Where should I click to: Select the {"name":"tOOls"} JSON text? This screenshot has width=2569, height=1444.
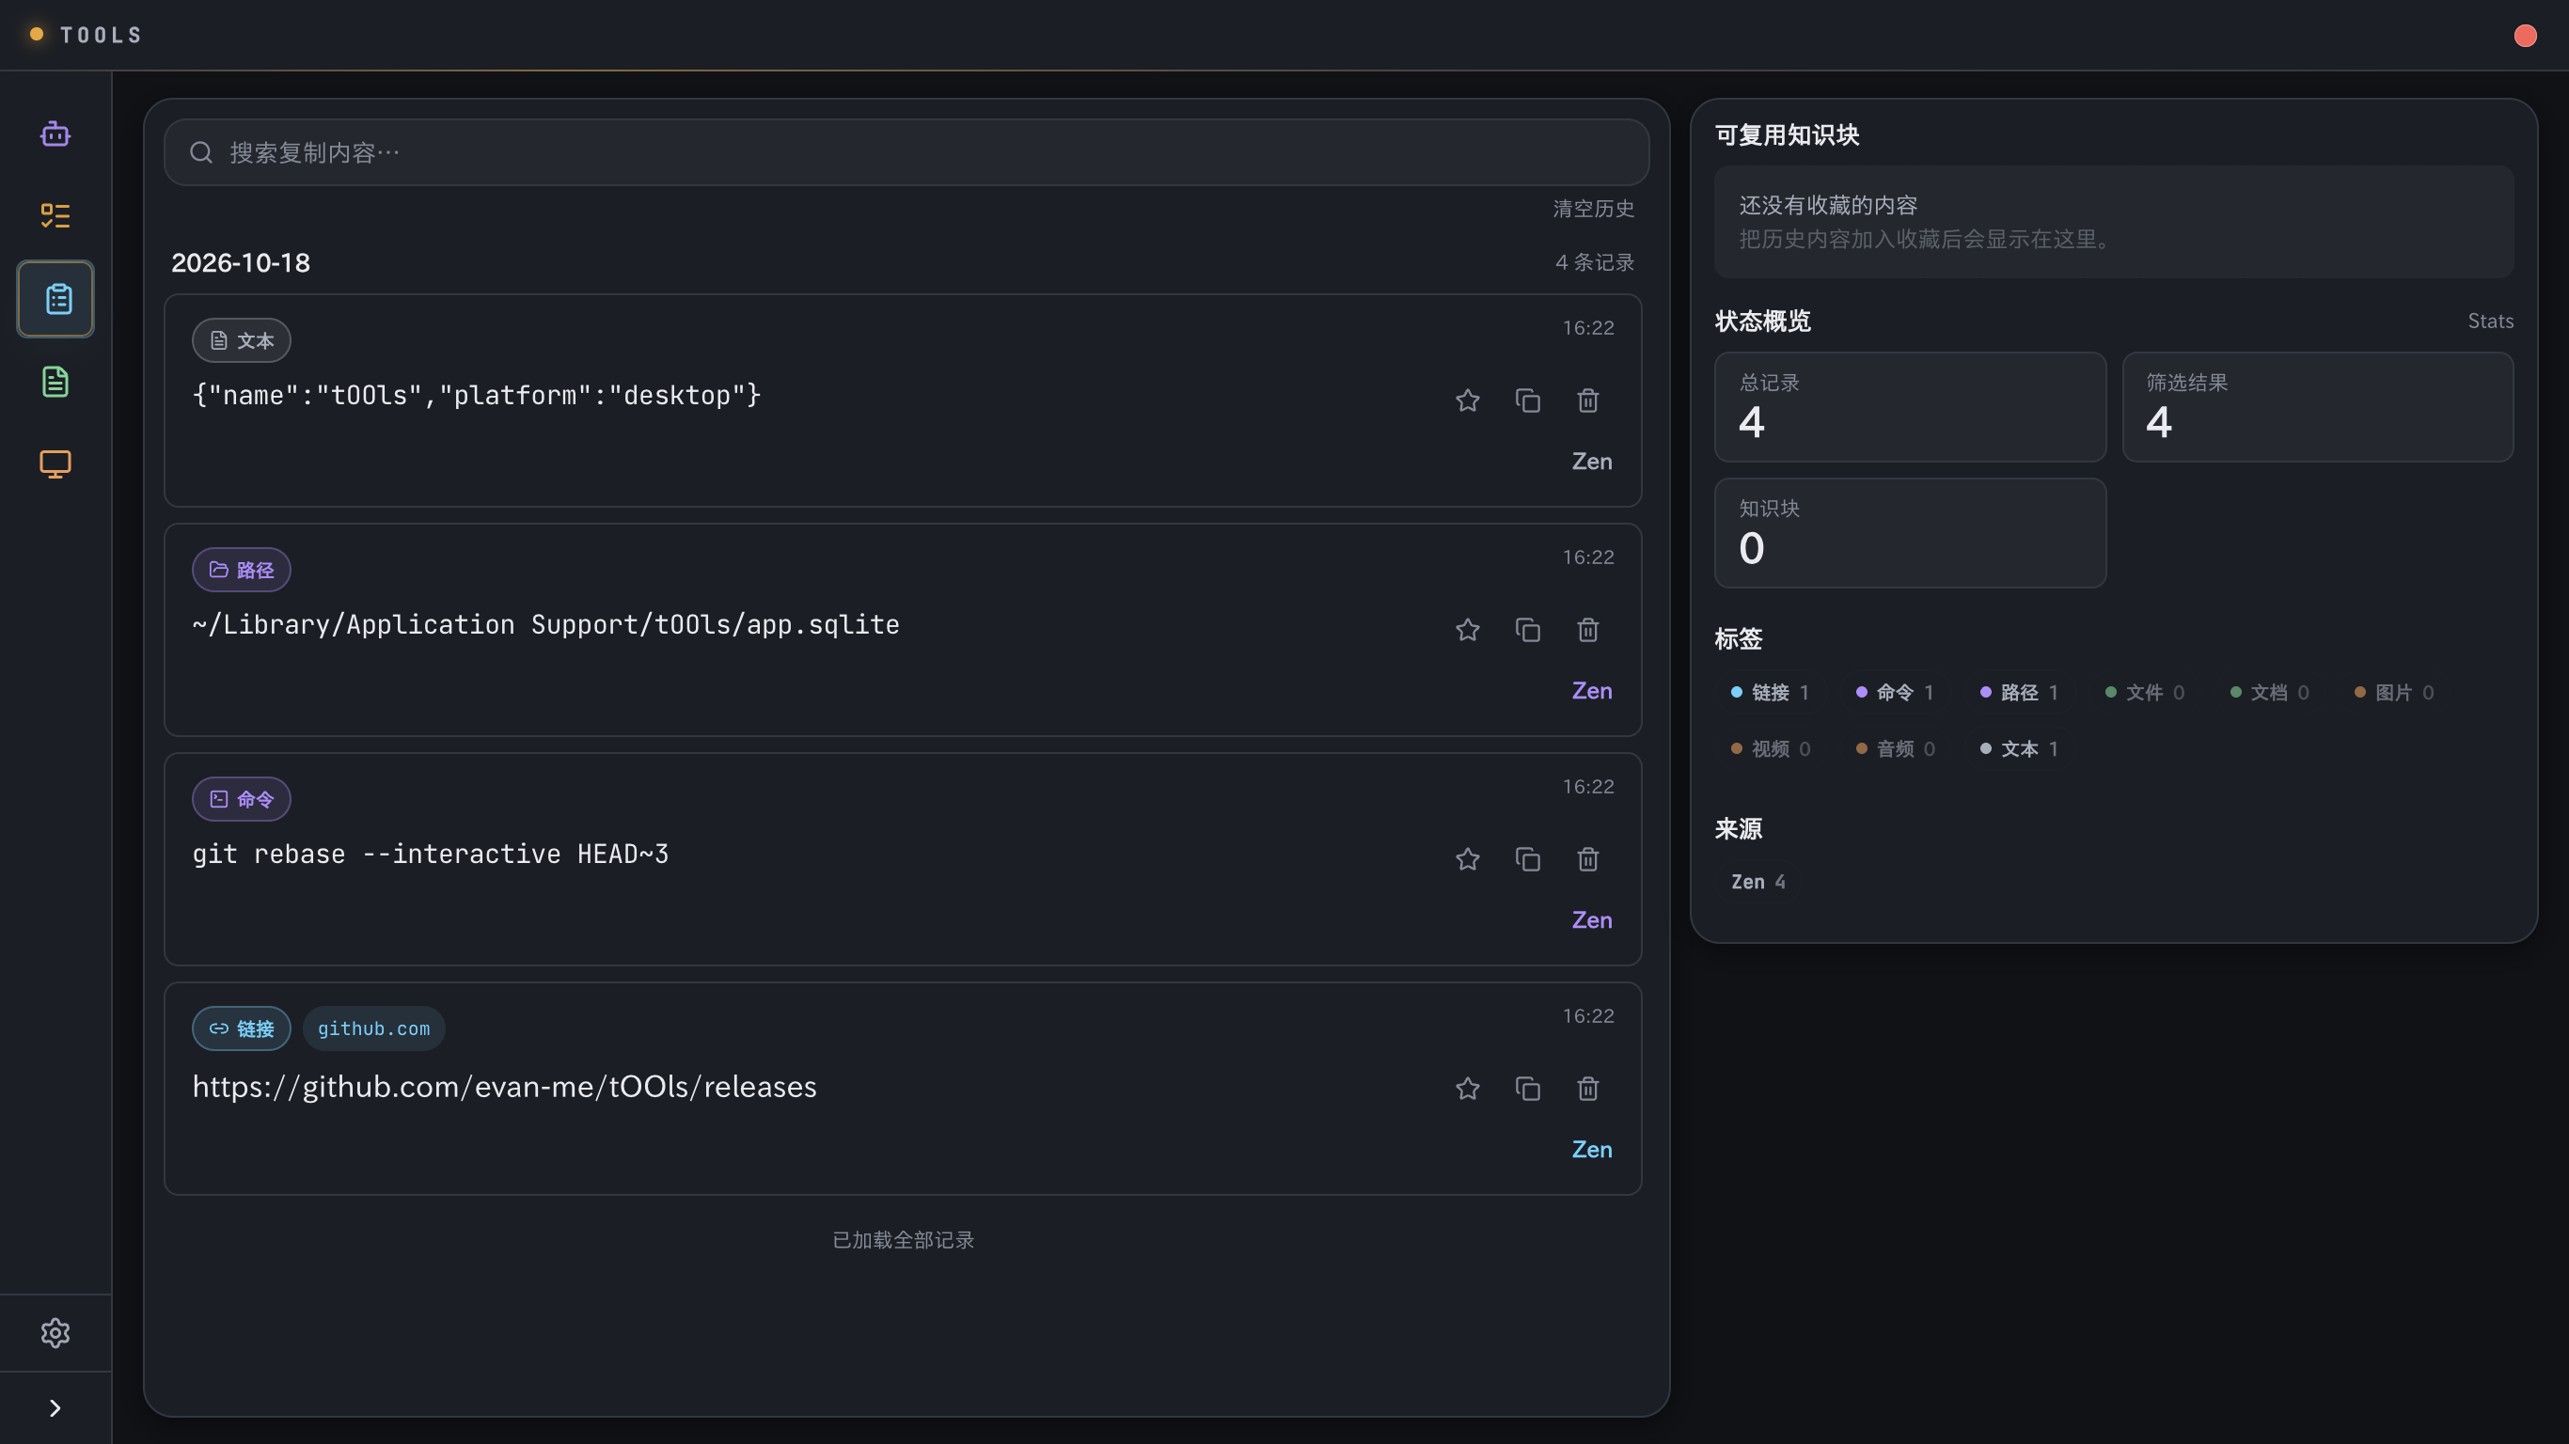pos(477,396)
